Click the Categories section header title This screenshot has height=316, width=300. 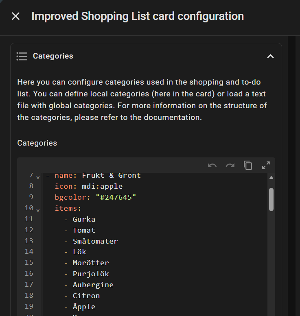coord(53,56)
